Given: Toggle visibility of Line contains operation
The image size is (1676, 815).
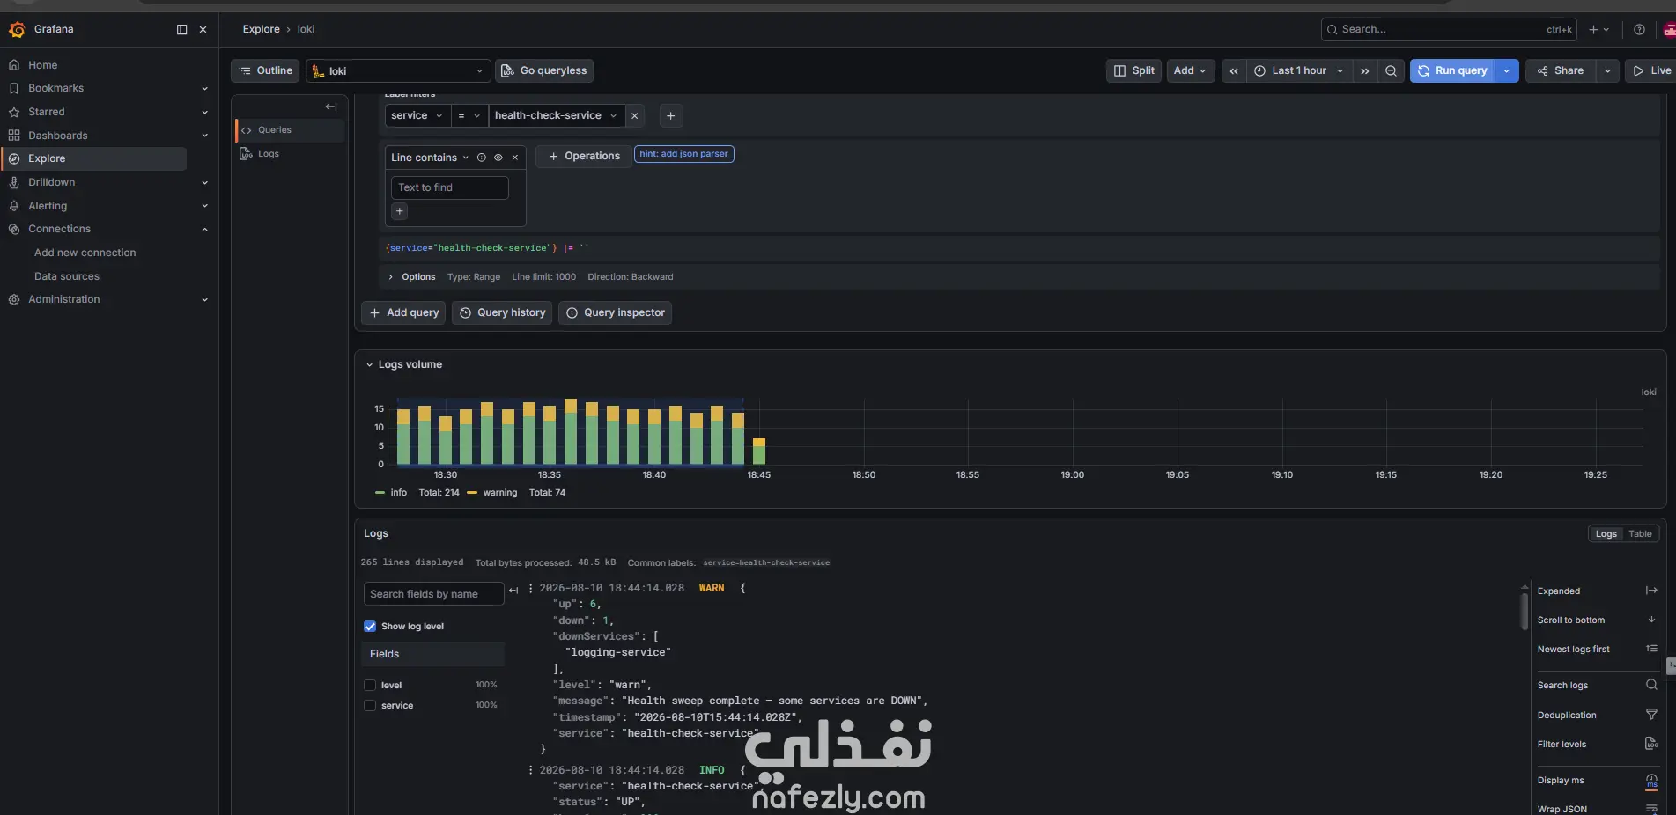Looking at the screenshot, I should click(x=498, y=158).
